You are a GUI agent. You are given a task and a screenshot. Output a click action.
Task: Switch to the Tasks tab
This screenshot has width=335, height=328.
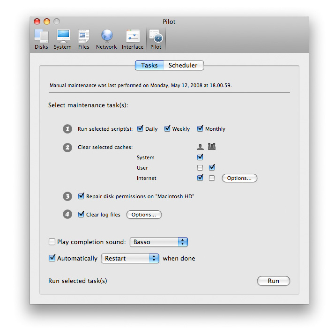[149, 65]
